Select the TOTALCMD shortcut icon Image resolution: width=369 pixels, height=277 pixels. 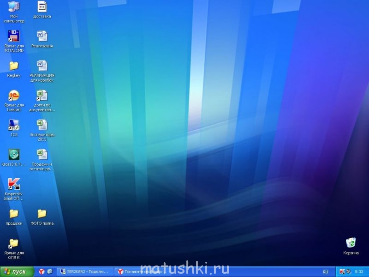pyautogui.click(x=14, y=36)
